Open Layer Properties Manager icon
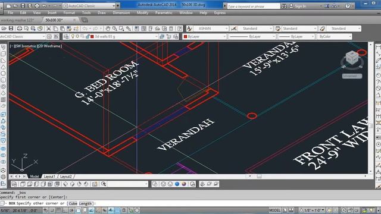 click(x=66, y=37)
